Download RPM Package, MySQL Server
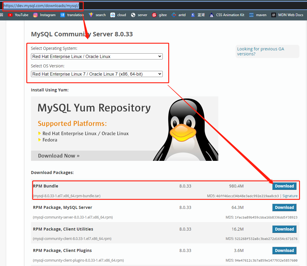This screenshot has height=266, width=307. 284,207
